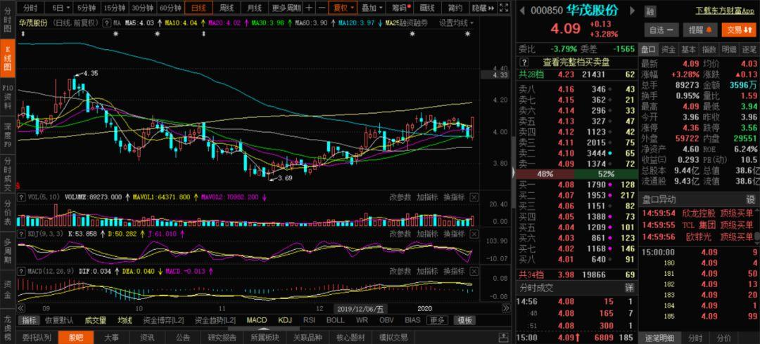Switch to 周线 weekly chart
This screenshot has height=344, width=760.
coord(227,8)
